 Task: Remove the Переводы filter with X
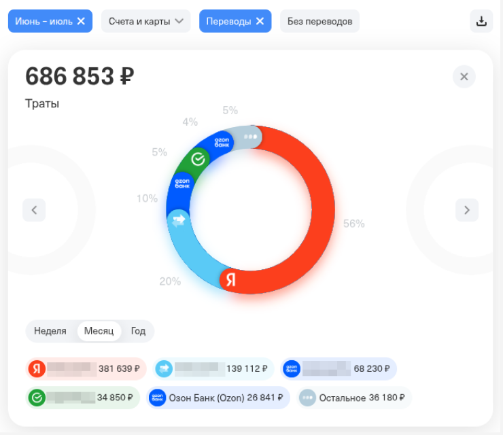tap(260, 21)
